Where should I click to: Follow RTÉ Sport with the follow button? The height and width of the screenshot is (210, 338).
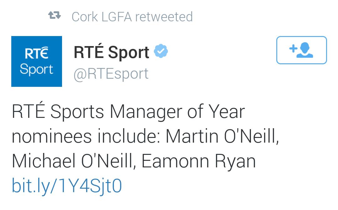pyautogui.click(x=302, y=50)
